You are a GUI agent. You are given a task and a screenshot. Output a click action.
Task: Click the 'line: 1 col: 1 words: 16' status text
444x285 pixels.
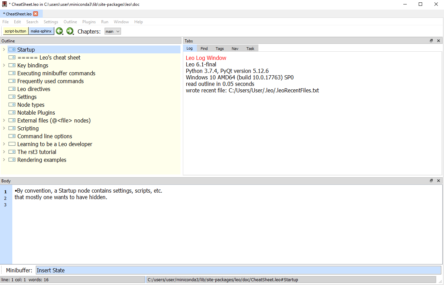point(25,280)
